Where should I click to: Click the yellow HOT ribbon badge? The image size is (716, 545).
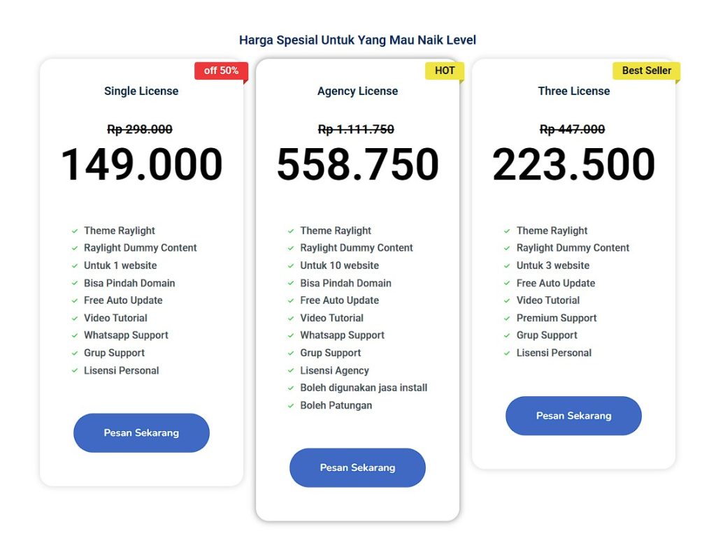pyautogui.click(x=445, y=71)
